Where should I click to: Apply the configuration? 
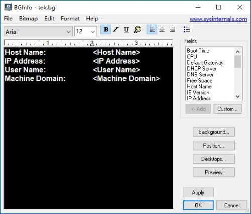click(198, 193)
